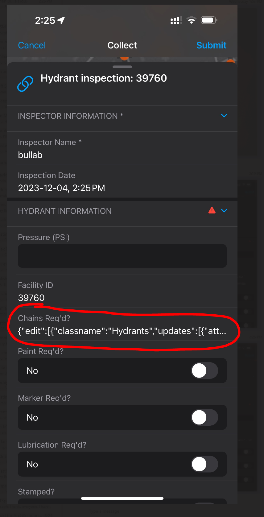Tap the Wi-Fi status icon
This screenshot has width=264, height=517.
coord(192,21)
